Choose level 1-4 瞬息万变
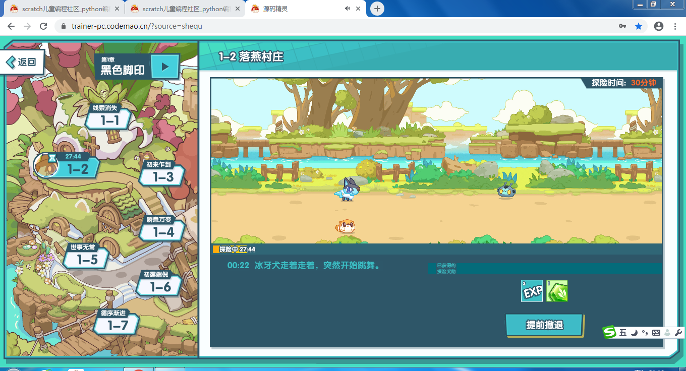This screenshot has height=371, width=686. (162, 228)
